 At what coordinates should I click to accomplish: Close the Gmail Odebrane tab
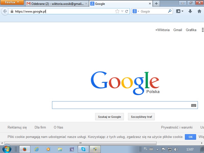click(86, 4)
